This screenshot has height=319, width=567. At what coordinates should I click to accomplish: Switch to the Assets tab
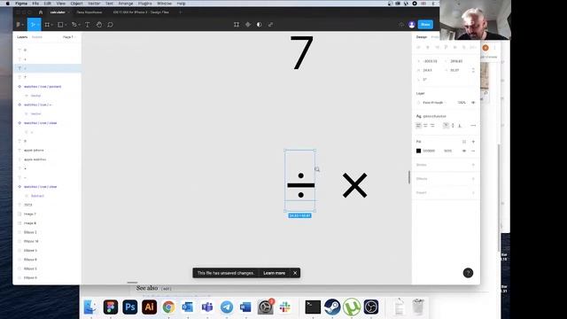(x=37, y=37)
